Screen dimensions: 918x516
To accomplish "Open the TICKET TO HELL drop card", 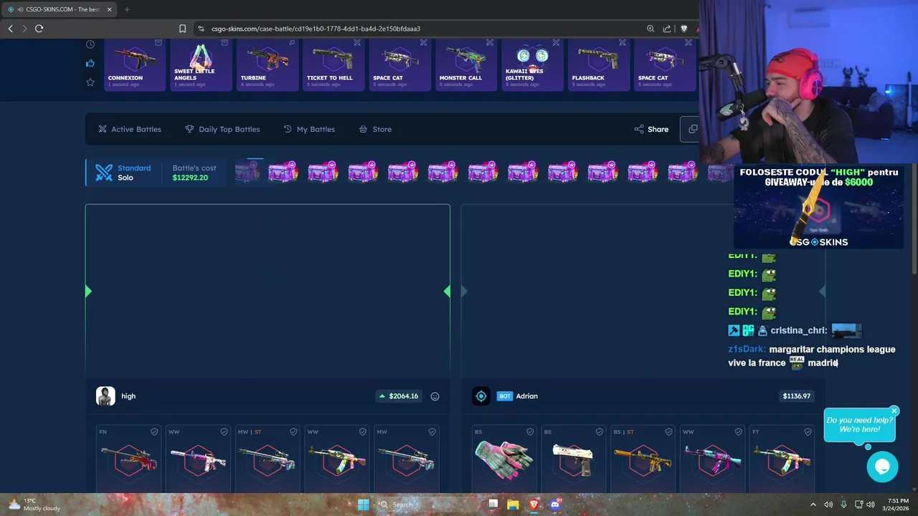I will point(333,64).
